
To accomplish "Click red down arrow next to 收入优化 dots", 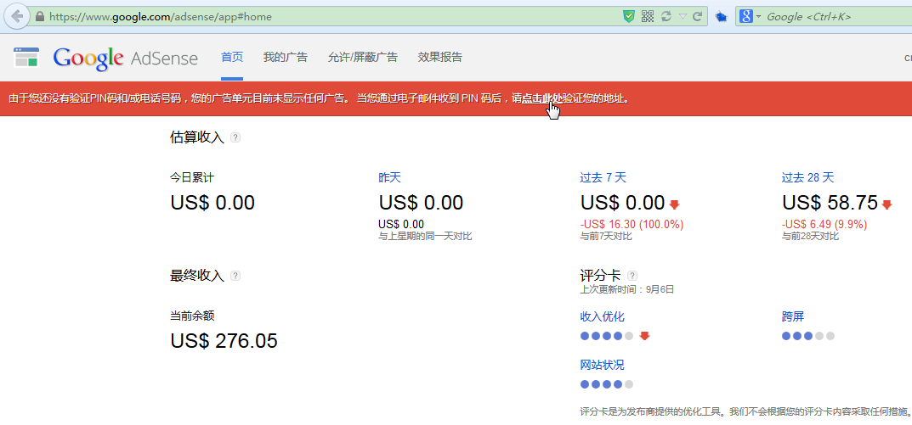I will point(644,336).
